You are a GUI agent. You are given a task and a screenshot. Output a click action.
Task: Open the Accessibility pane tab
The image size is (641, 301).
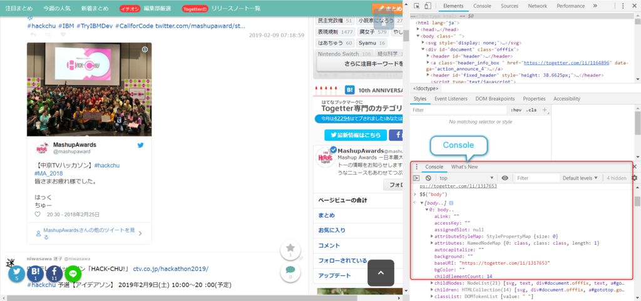tap(567, 99)
